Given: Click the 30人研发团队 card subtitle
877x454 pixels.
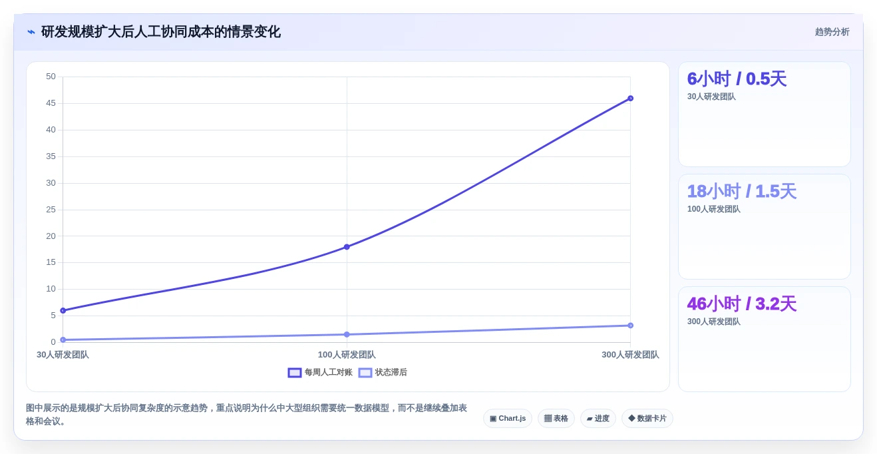Looking at the screenshot, I should coord(711,97).
